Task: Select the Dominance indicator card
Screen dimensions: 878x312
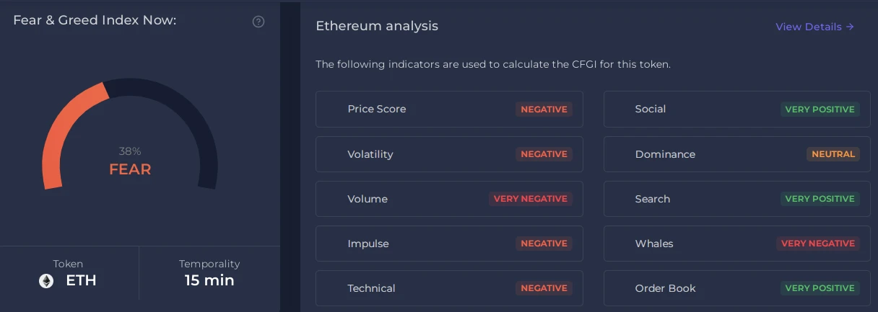Action: [737, 154]
